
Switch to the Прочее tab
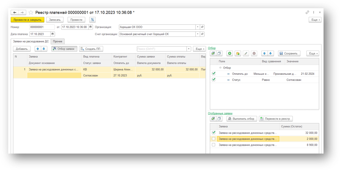pos(58,42)
